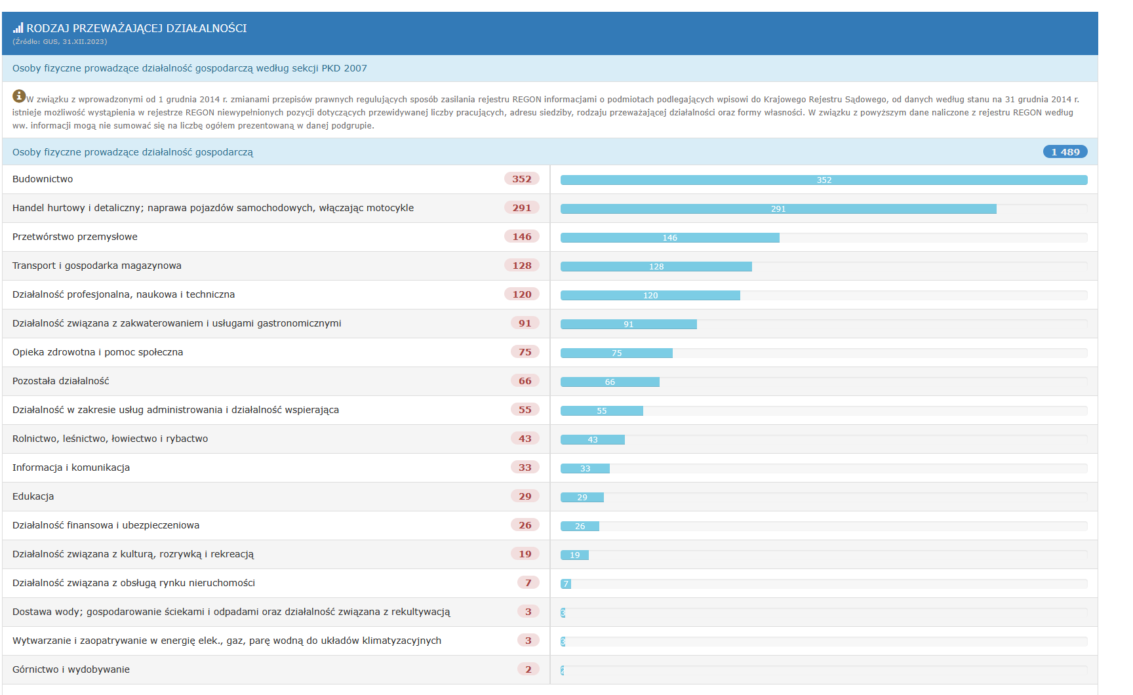Select the Działalność finansowa i ubezpieczeniowa label
The height and width of the screenshot is (695, 1133).
pos(106,525)
